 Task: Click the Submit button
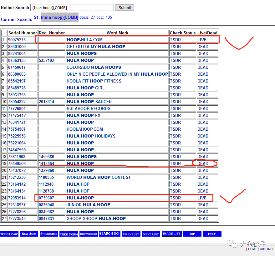point(125,8)
